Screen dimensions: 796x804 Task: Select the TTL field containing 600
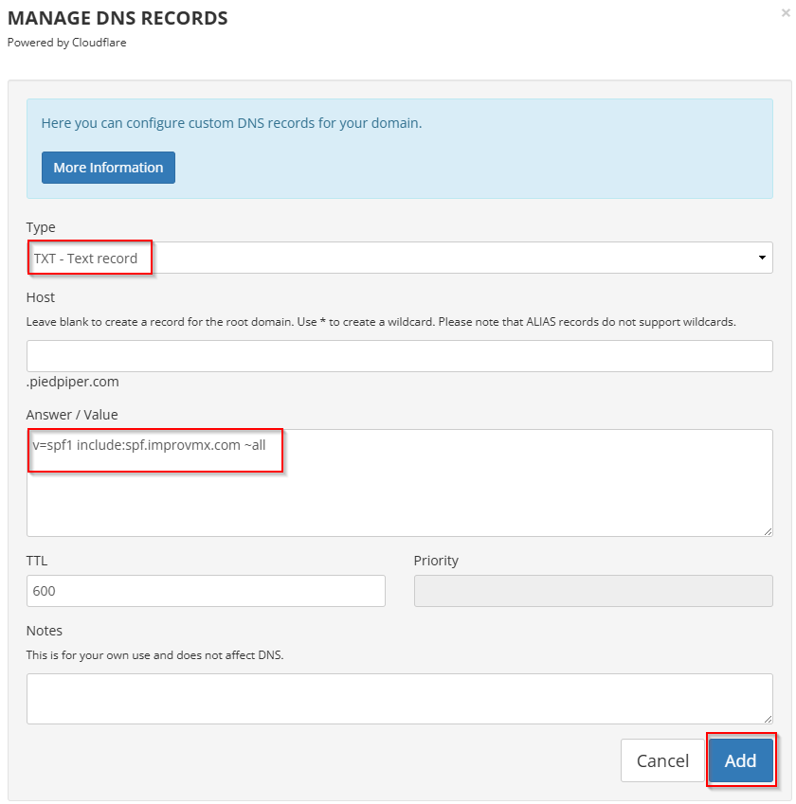206,591
